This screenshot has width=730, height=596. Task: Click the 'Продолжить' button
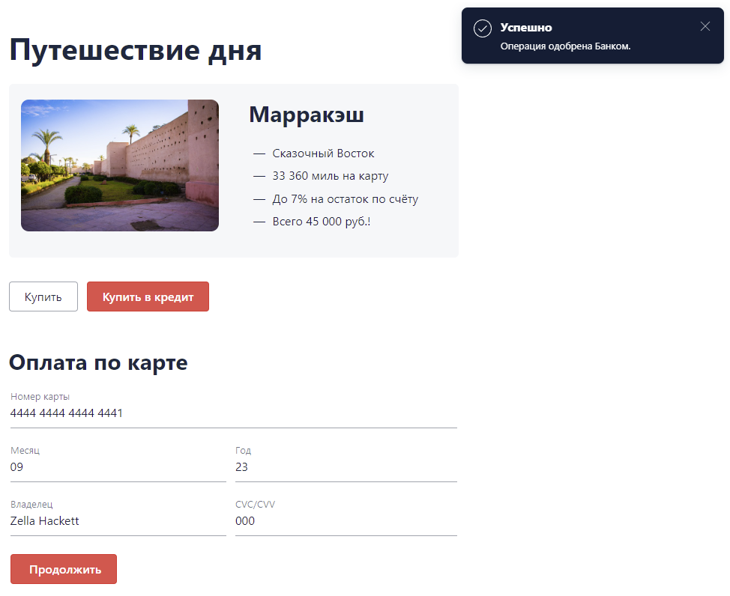[63, 569]
